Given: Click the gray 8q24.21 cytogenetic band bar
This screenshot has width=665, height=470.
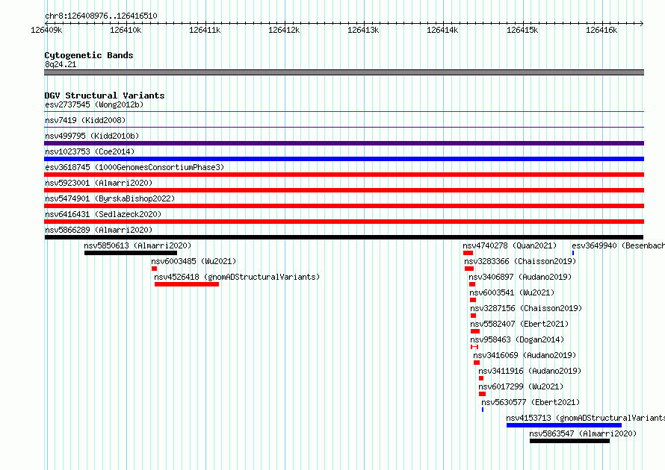Looking at the screenshot, I should click(x=344, y=72).
